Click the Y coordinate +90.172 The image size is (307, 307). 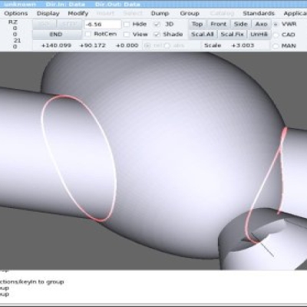coord(93,45)
